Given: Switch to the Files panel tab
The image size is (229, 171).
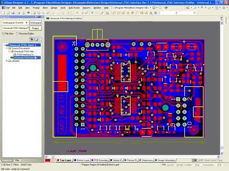Looking at the screenshot, I should (x=17, y=161).
